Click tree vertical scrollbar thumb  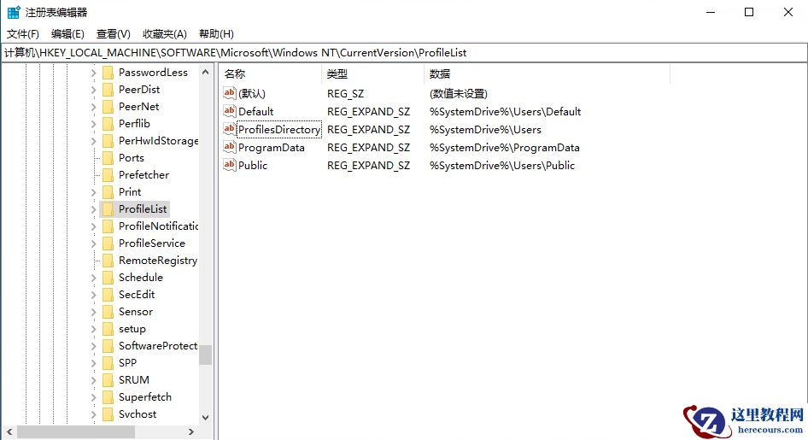(206, 355)
